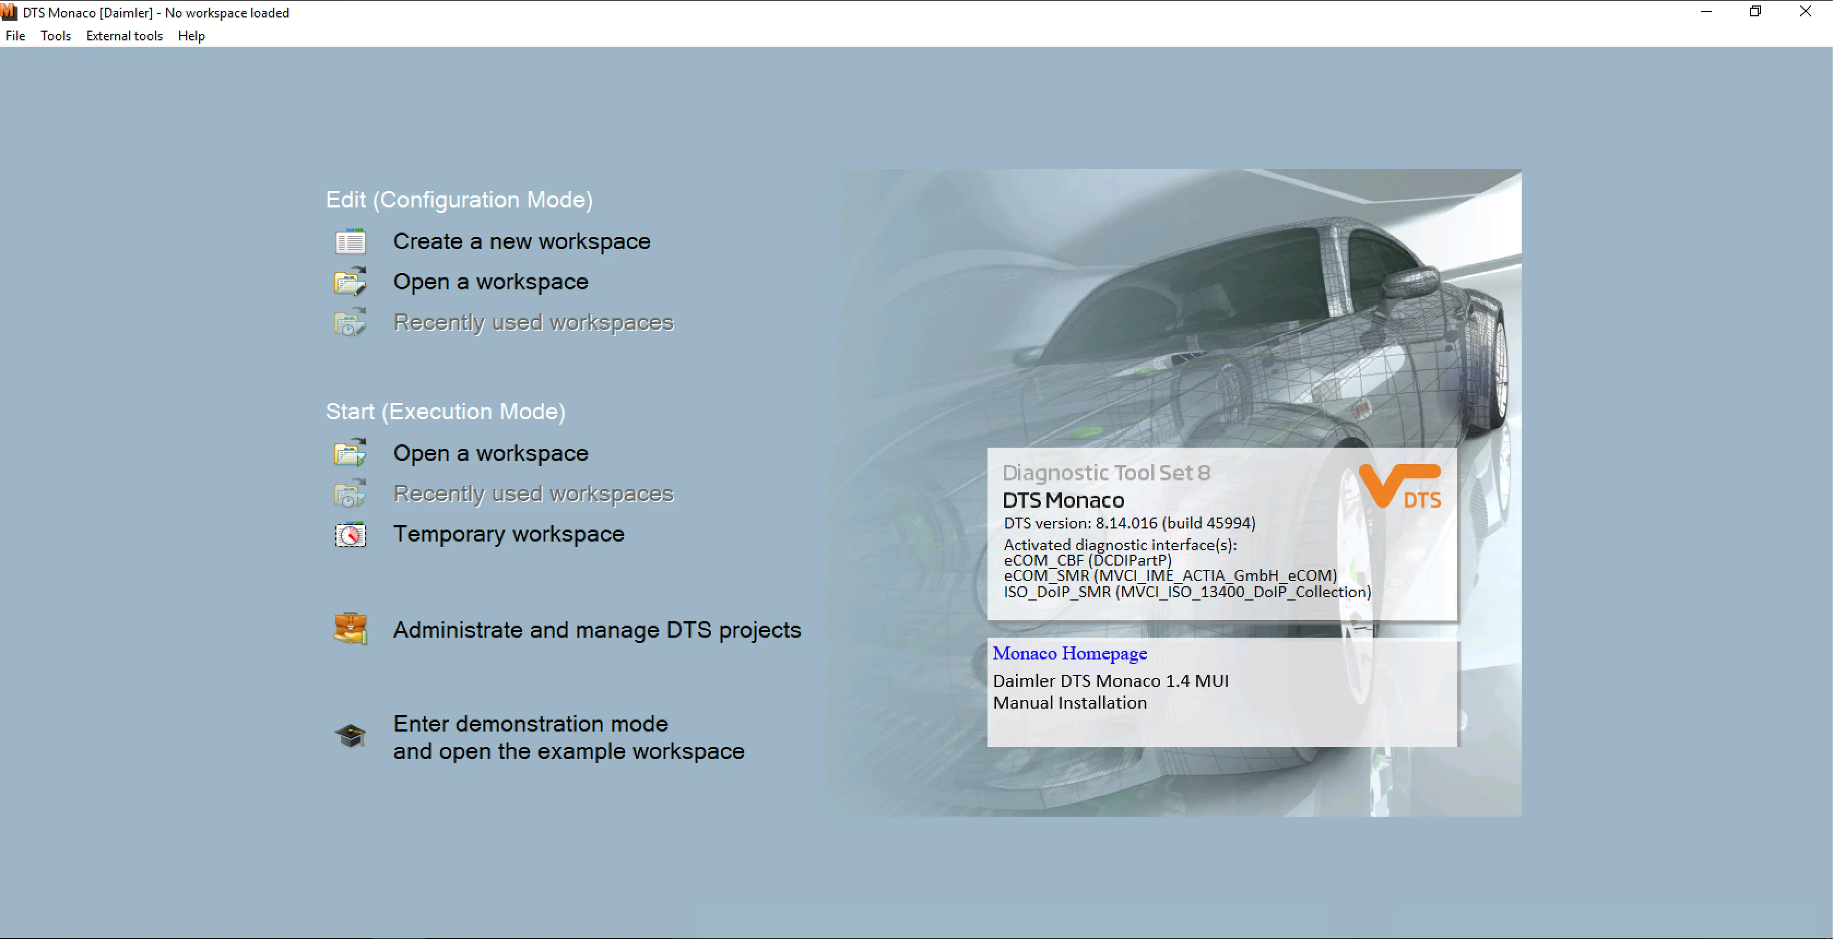This screenshot has width=1833, height=939.
Task: Click the graduation cap demonstration mode icon
Action: tap(350, 735)
